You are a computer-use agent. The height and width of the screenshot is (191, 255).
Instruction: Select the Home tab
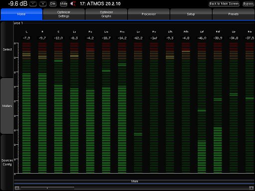point(21,14)
